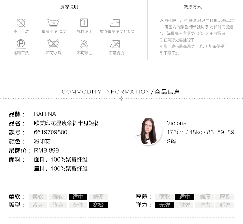This screenshot has width=243, height=224.
Task: Click the COMMODITY INFORMATION section heading
Action: 121,92
